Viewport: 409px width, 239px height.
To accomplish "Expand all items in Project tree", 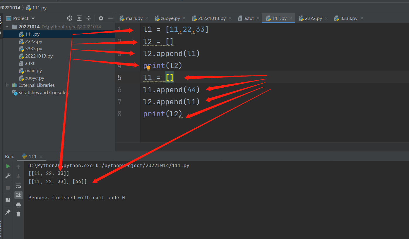I will coord(79,18).
